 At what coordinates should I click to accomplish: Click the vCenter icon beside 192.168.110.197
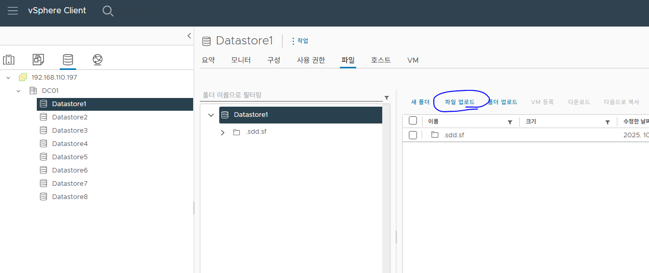[22, 77]
